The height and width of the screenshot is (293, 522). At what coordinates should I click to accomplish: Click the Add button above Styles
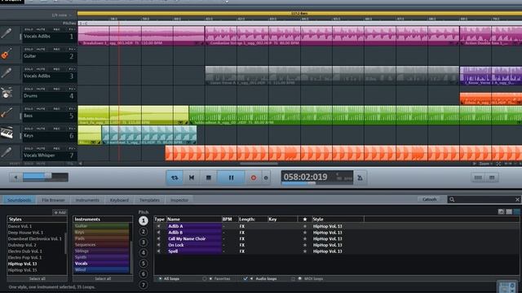pos(60,212)
